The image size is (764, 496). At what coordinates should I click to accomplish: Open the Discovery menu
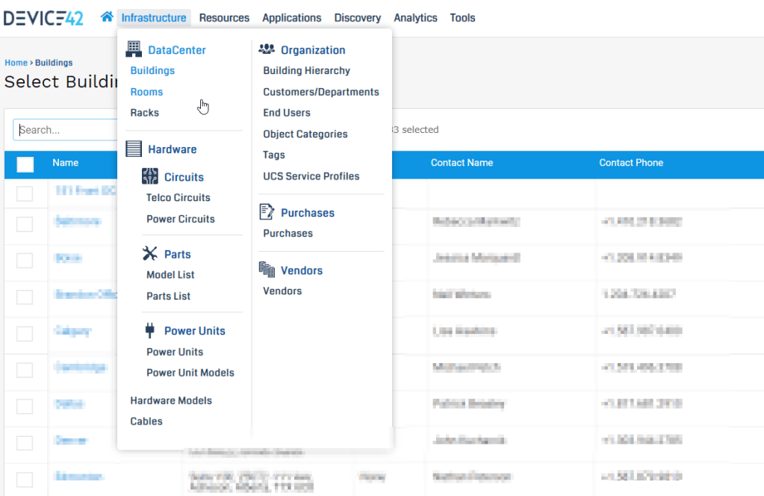click(x=358, y=18)
